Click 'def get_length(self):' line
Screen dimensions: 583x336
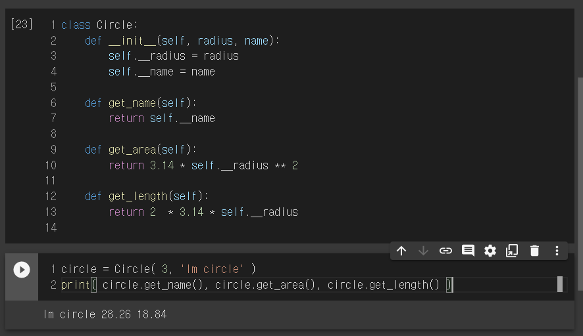tap(147, 196)
